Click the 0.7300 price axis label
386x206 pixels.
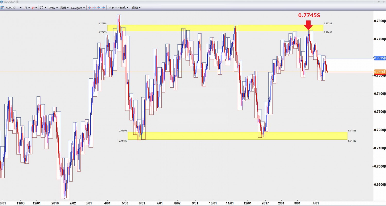tap(380, 112)
